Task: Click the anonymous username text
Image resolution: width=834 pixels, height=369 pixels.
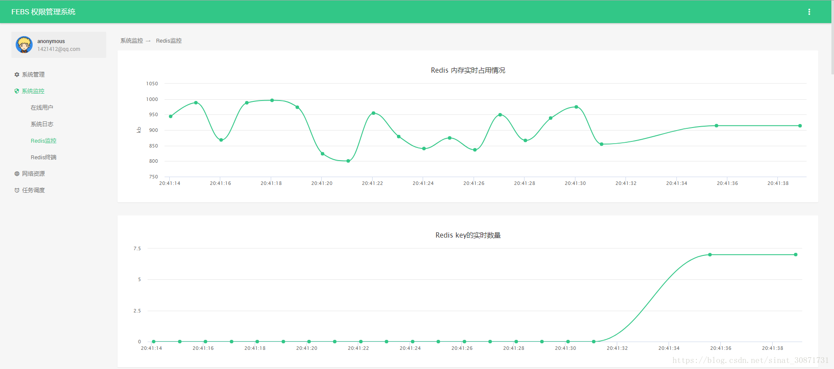Action: click(51, 41)
